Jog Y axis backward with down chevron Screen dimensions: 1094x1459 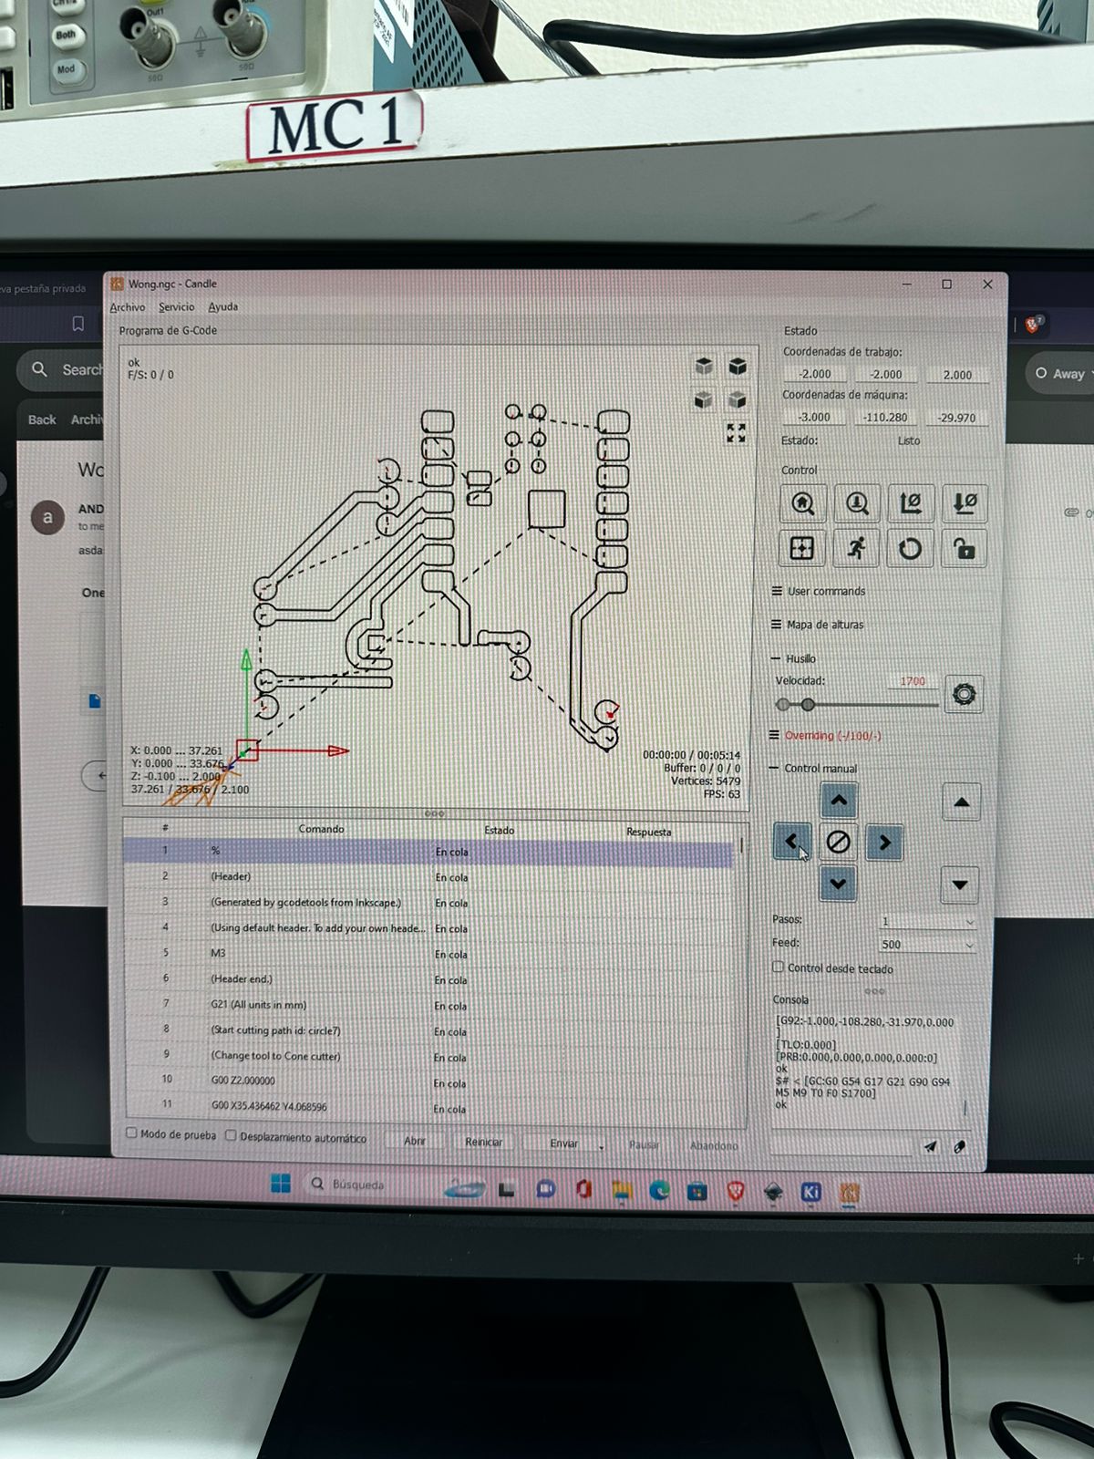click(838, 883)
